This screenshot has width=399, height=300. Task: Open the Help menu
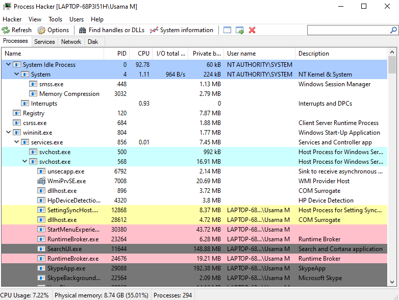pyautogui.click(x=97, y=19)
